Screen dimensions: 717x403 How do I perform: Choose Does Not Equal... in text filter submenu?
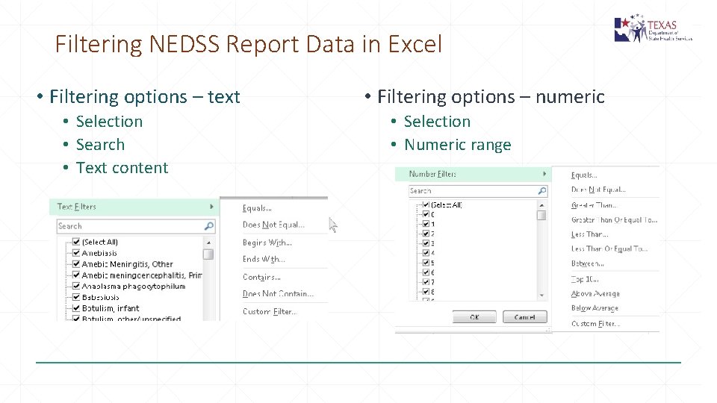tap(273, 225)
